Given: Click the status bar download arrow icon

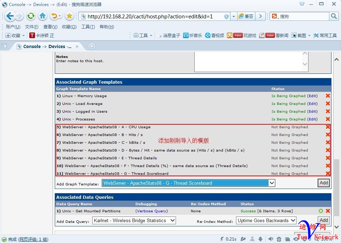Looking at the screenshot, I should click(260, 239).
